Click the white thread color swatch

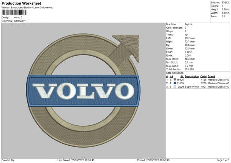[x=175, y=86]
